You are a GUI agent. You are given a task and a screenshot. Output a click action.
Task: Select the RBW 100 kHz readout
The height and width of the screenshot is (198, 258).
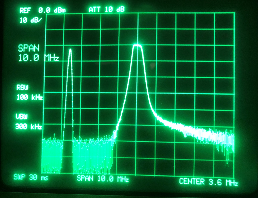[29, 92]
